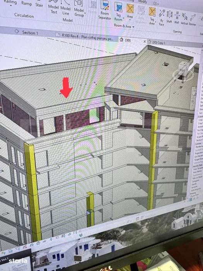Open the Tag Area dropdown arrow
Screen dimensions: 203x271
coord(155,22)
